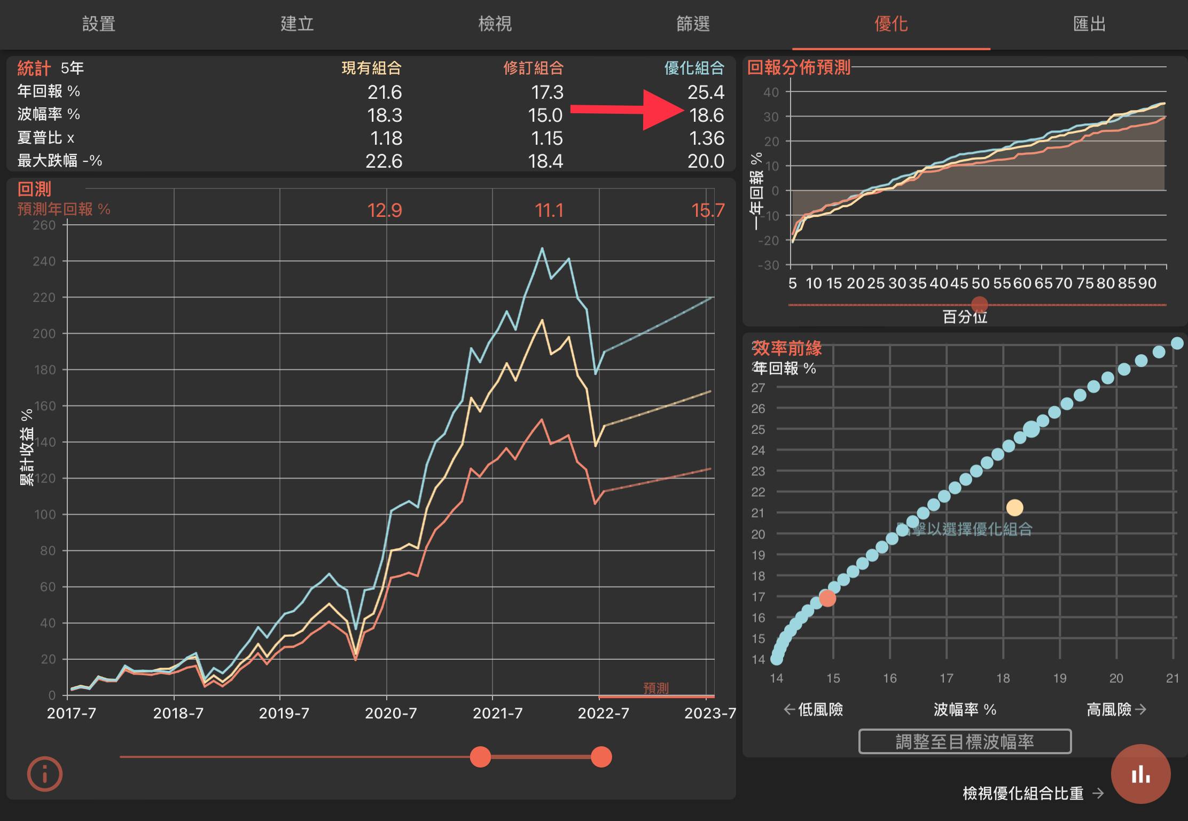Pick the enlarged blue optimized frontier dot
The width and height of the screenshot is (1188, 821).
(1031, 429)
